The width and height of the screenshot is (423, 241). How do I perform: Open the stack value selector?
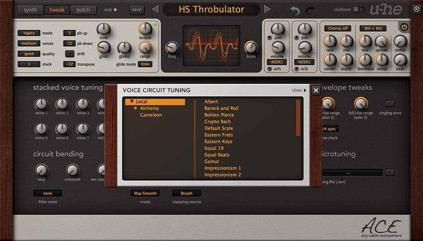(x=29, y=64)
